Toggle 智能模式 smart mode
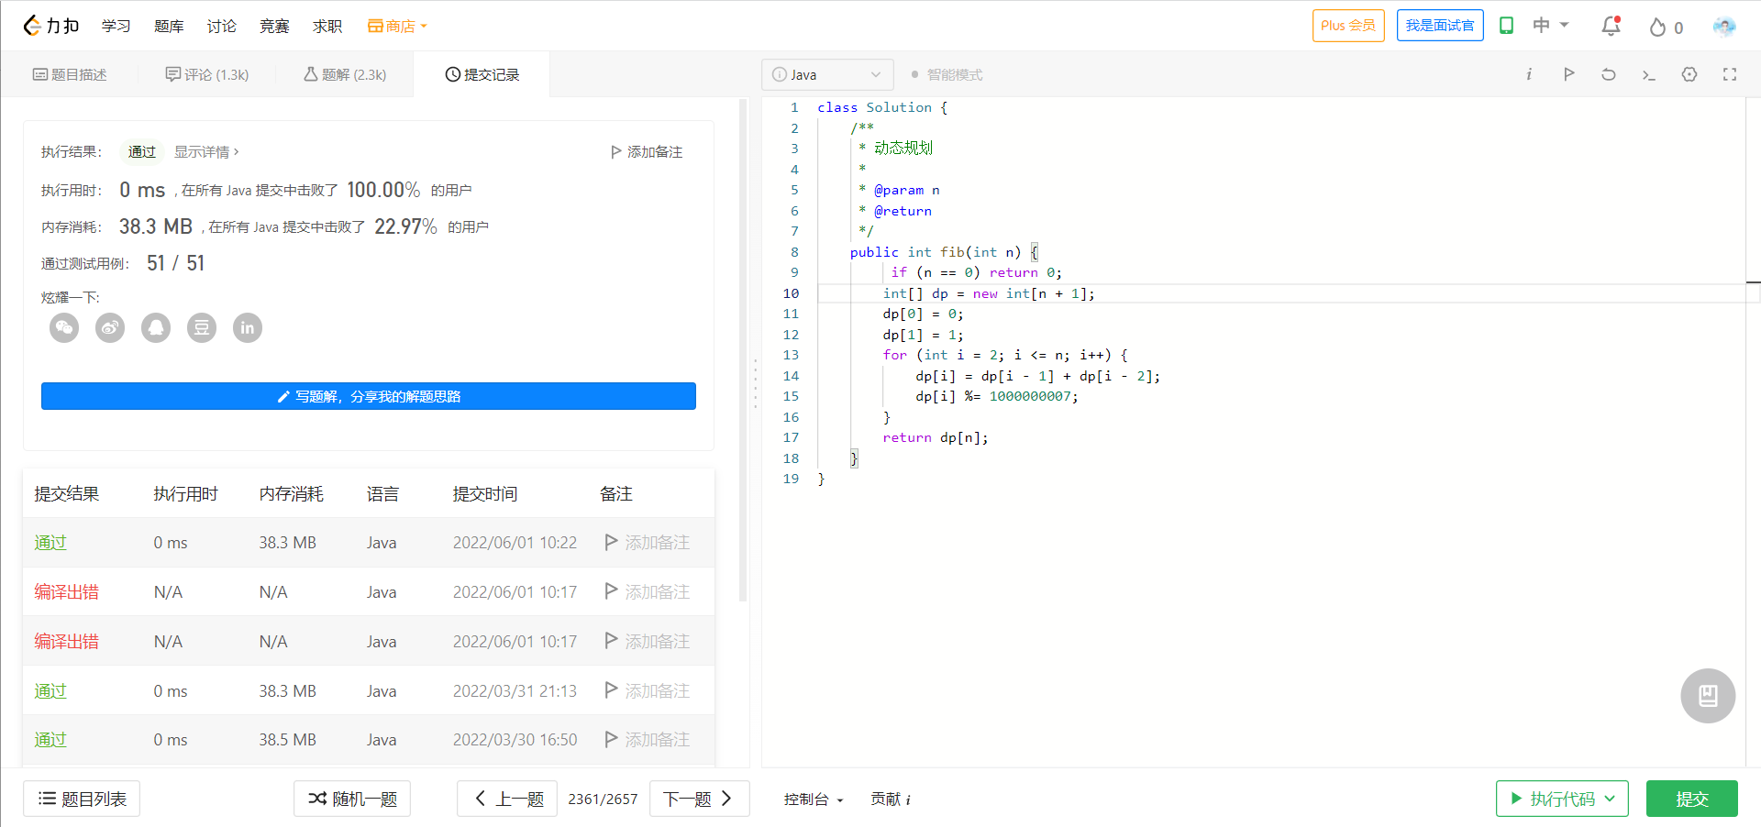 [x=947, y=75]
